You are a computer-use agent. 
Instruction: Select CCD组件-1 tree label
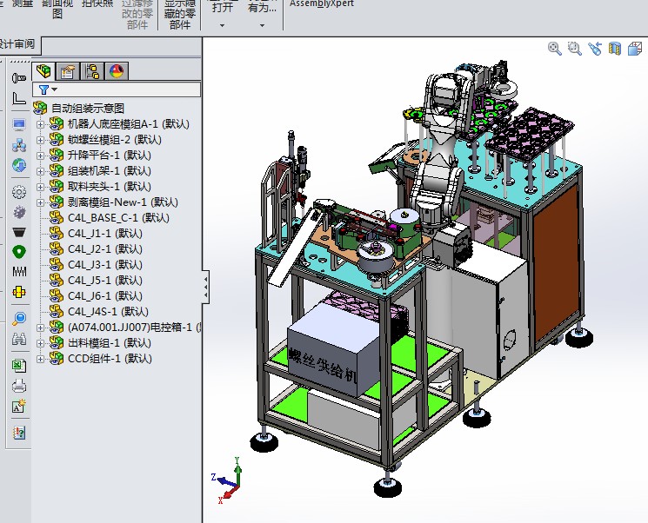pos(110,358)
